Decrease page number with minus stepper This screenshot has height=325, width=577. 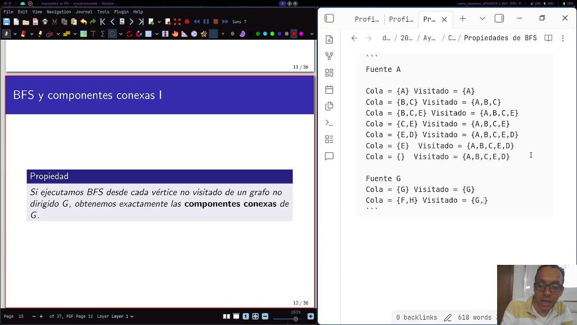34,316
